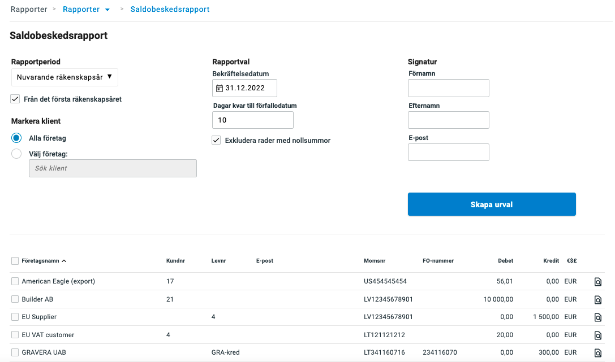Expand Rapporter breadcrumb dropdown arrow
The width and height of the screenshot is (615, 362).
coord(107,10)
